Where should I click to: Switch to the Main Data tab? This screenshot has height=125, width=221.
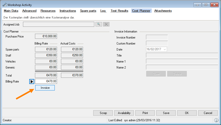11,11
